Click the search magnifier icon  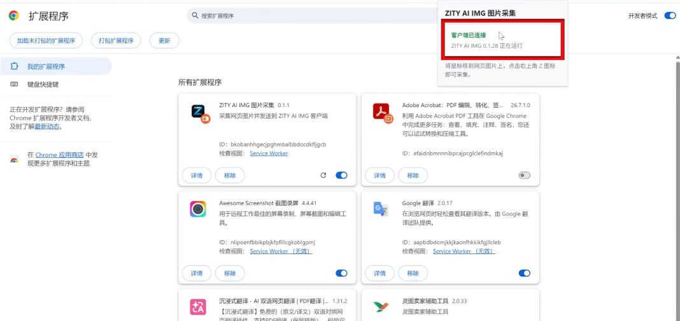click(x=195, y=16)
